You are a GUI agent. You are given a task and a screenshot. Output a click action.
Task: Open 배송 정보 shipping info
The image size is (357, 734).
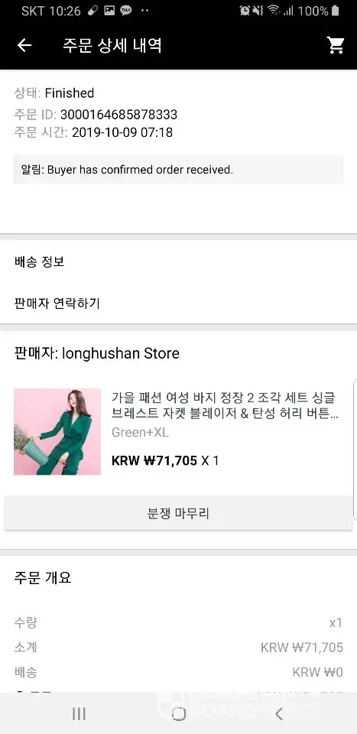click(178, 261)
